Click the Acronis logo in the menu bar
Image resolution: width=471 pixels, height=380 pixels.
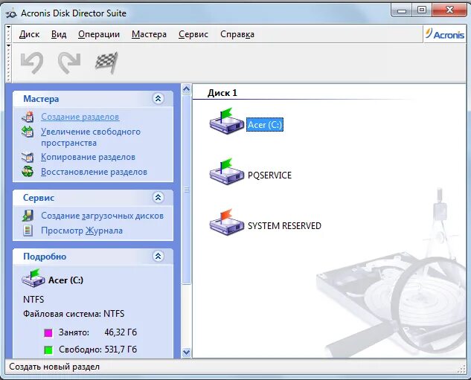pos(445,34)
